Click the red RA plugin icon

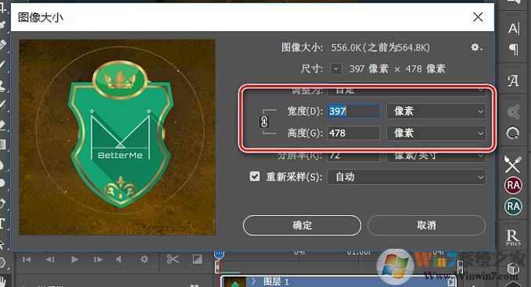click(x=513, y=185)
